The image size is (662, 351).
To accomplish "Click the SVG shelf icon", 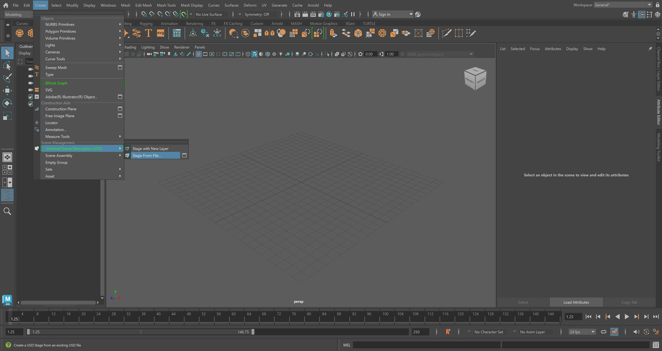I will point(161,33).
